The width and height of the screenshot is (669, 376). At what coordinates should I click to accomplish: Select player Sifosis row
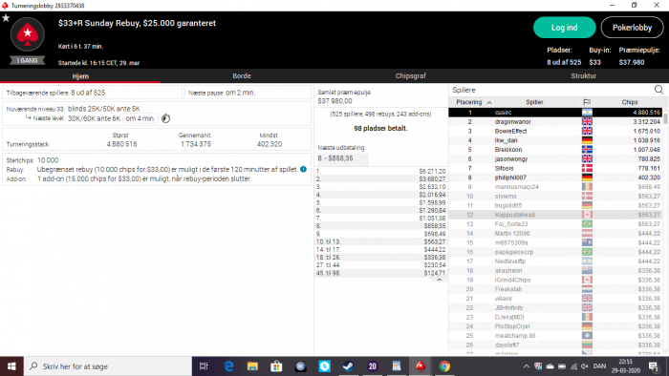(555, 168)
